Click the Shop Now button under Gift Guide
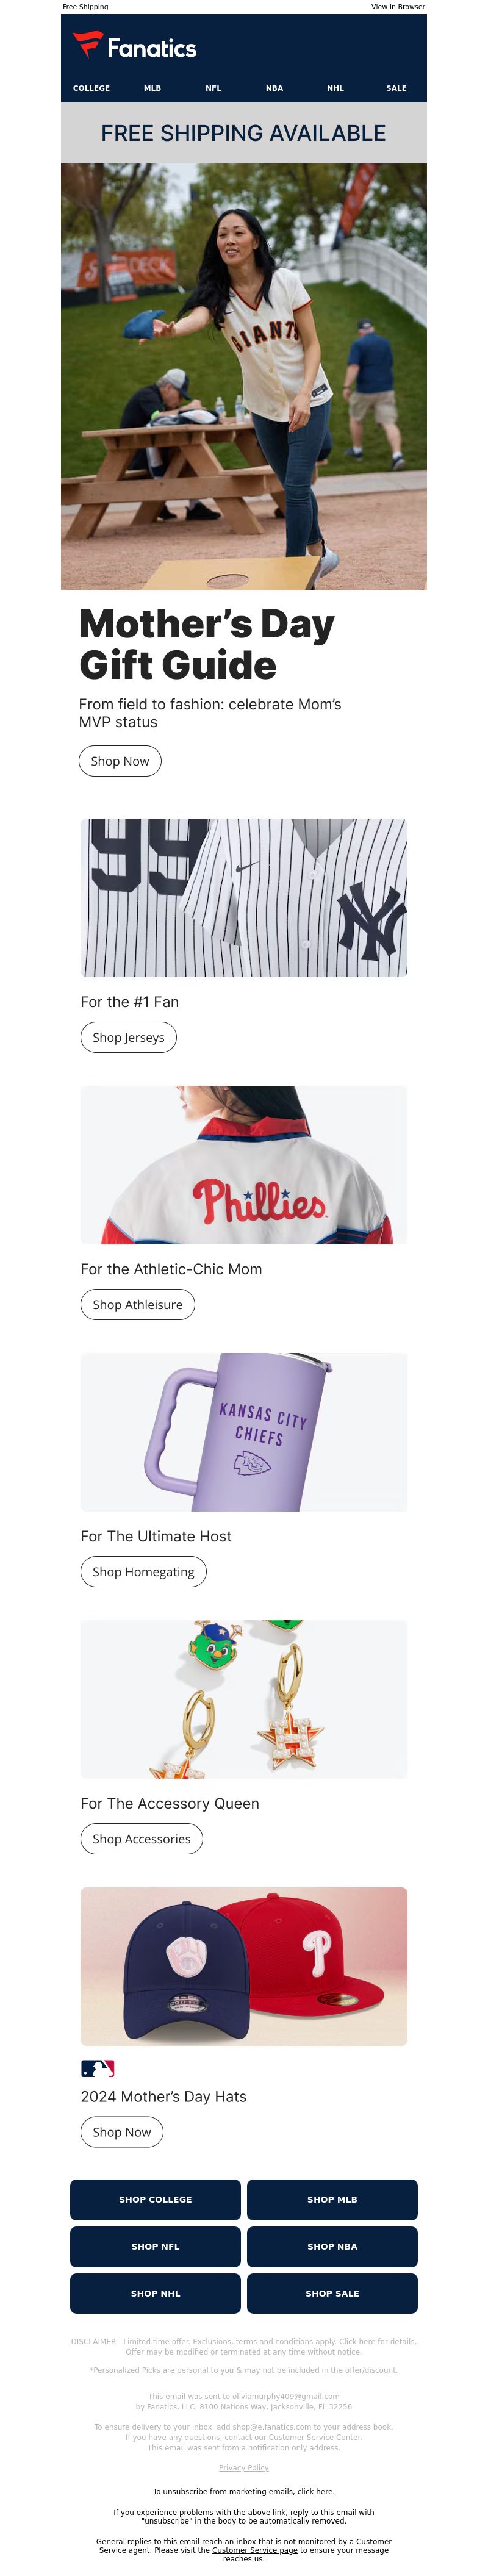488x2576 pixels. [120, 761]
